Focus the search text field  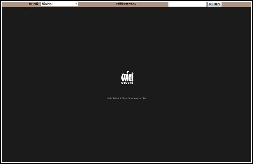tap(188, 4)
